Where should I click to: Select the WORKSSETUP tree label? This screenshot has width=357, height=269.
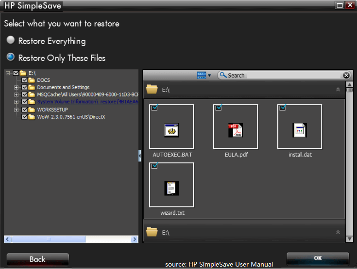52,110
